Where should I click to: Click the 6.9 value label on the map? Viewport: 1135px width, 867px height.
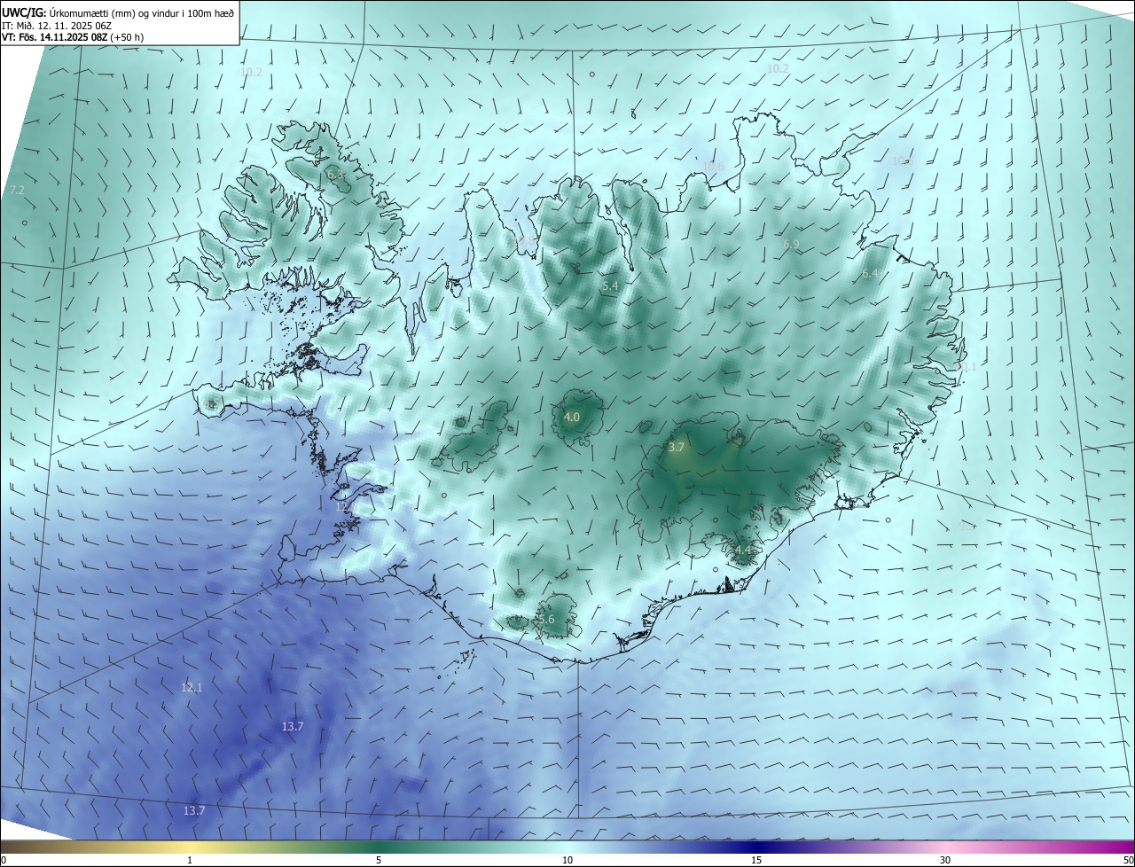[x=791, y=245]
